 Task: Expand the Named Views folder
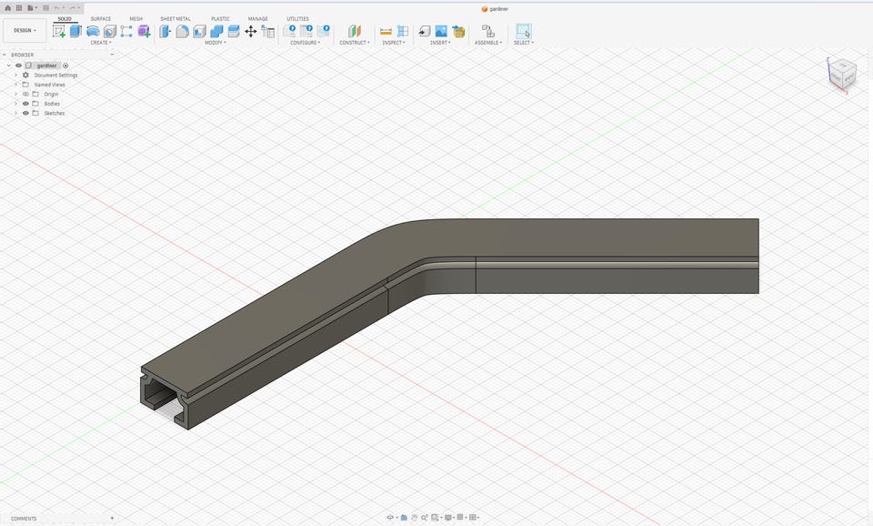click(15, 85)
